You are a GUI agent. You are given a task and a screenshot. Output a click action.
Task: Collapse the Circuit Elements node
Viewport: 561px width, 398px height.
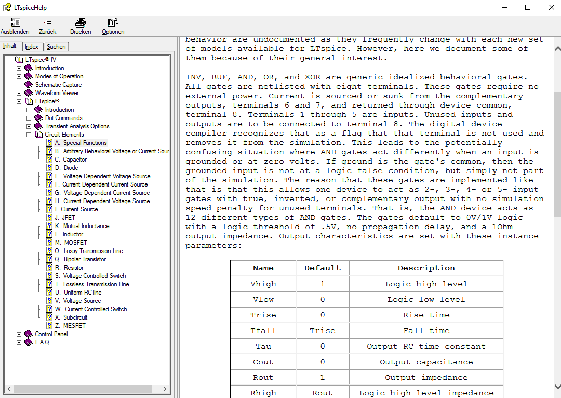click(29, 135)
